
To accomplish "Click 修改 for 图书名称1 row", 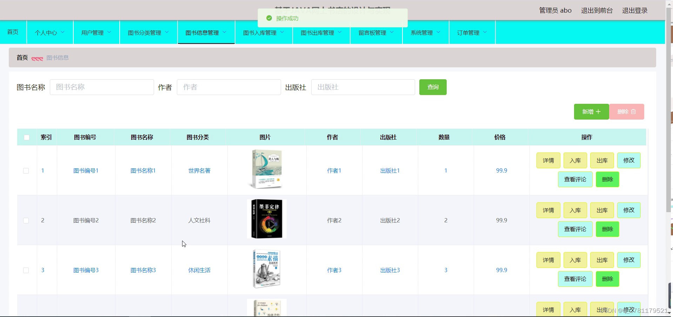I will 629,160.
